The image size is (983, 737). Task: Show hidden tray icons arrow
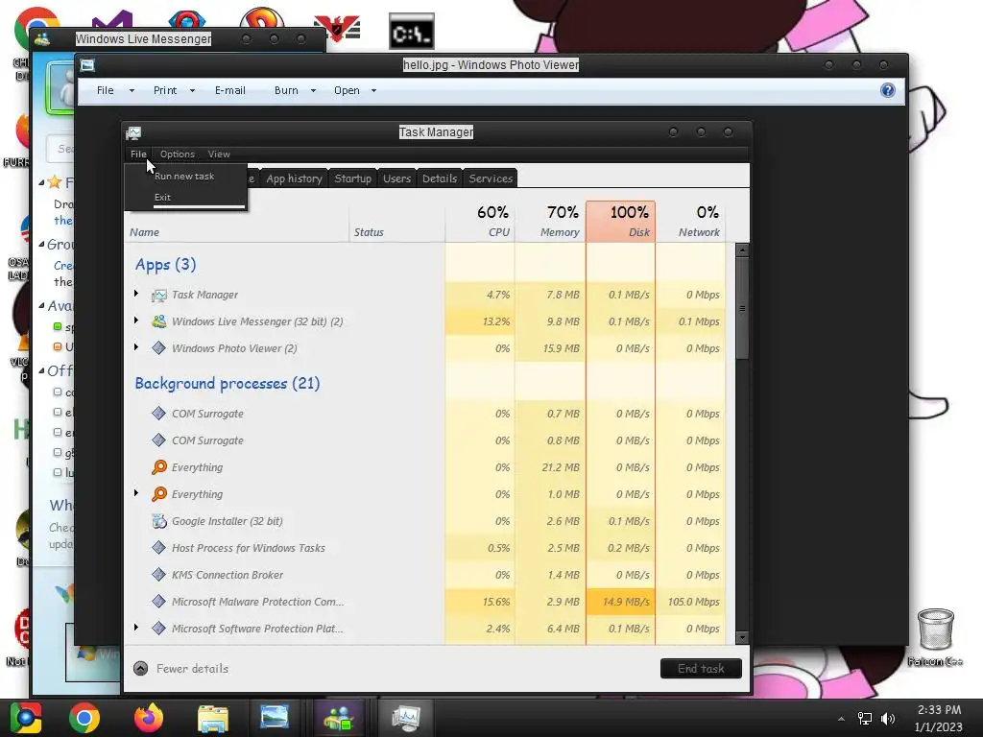[x=841, y=718]
